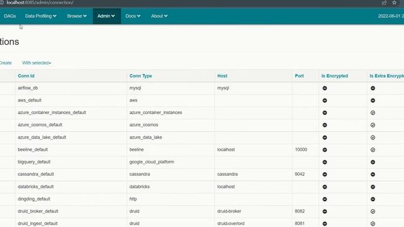Open the About dropdown menu
Image resolution: width=404 pixels, height=227 pixels.
tap(159, 16)
